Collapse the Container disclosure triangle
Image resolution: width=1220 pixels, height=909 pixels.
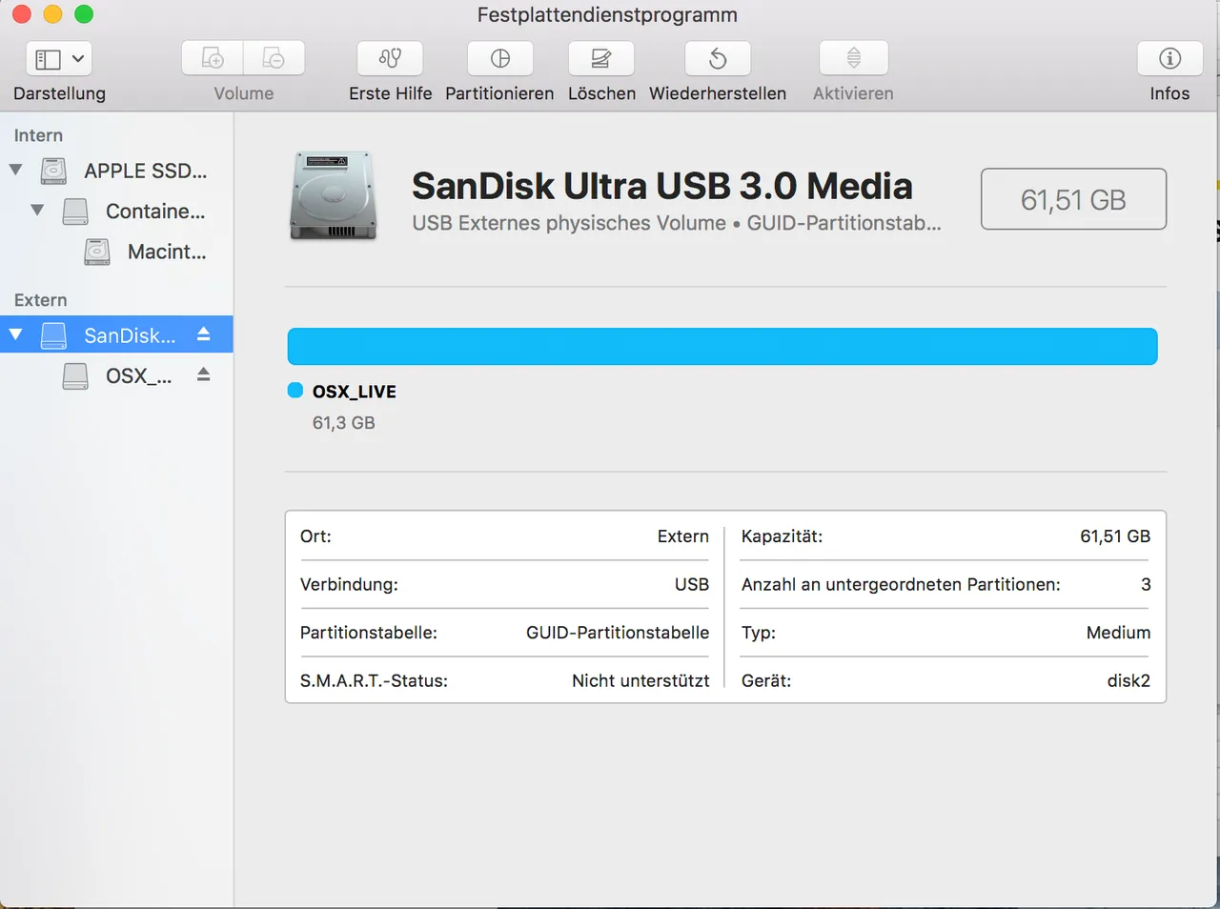pyautogui.click(x=37, y=211)
